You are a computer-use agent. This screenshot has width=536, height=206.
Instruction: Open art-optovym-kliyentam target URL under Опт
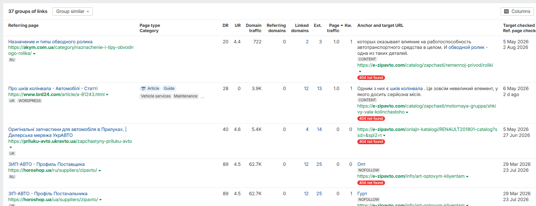411,176
